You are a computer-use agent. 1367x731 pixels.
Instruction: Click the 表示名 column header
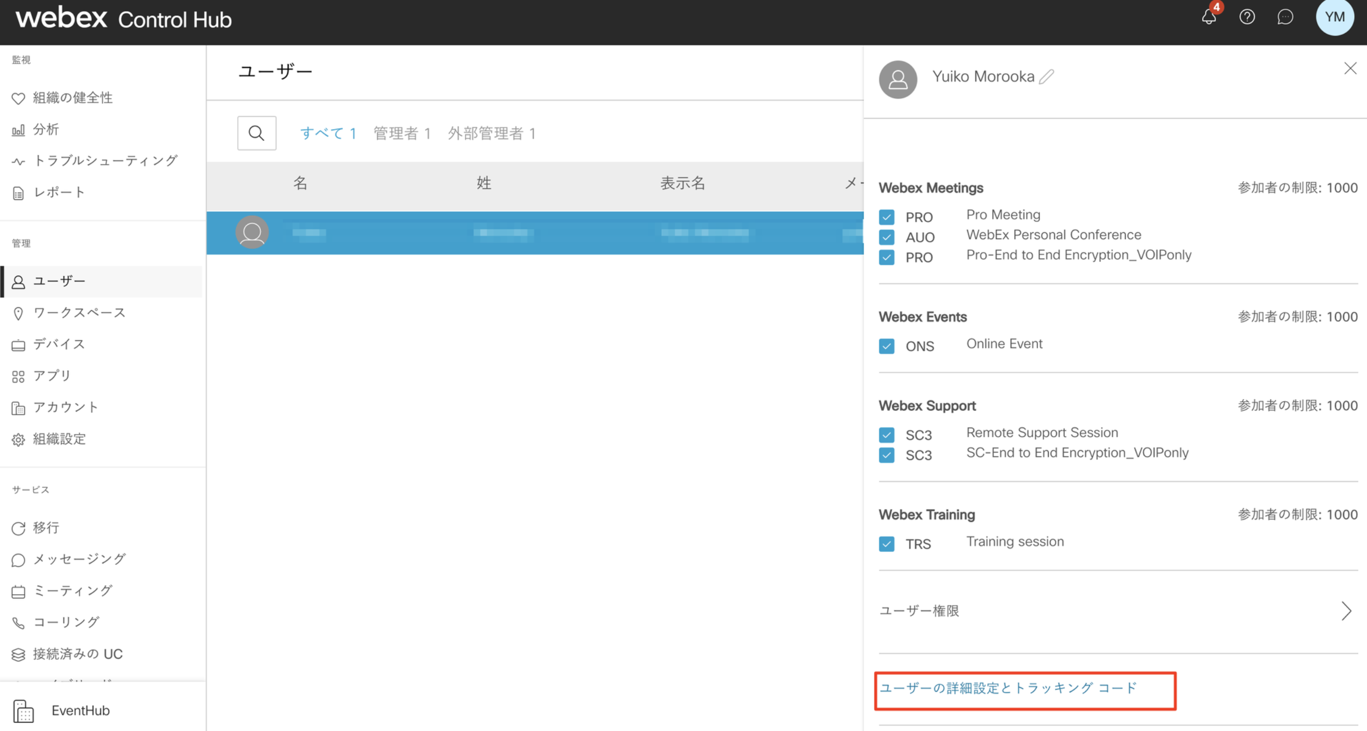point(682,183)
